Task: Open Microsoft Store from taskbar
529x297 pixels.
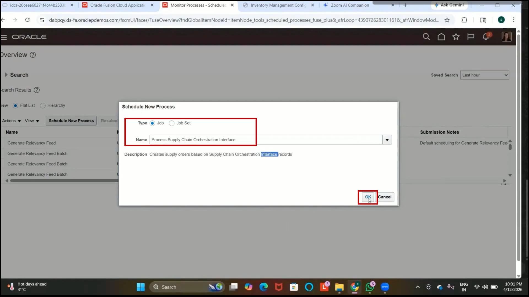Action: [x=294, y=287]
